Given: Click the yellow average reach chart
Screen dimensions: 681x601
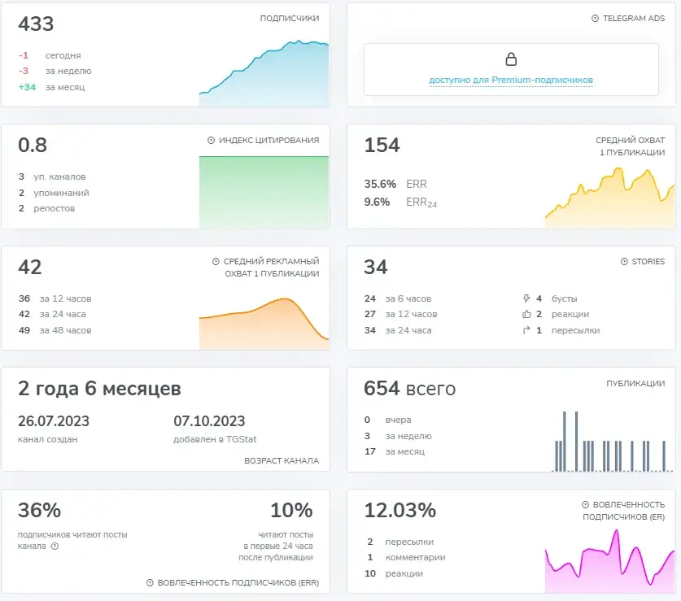Looking at the screenshot, I should tap(609, 198).
